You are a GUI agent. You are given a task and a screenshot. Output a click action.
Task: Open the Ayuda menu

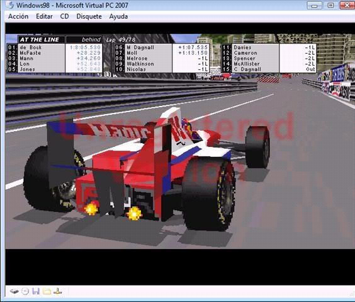click(x=118, y=16)
